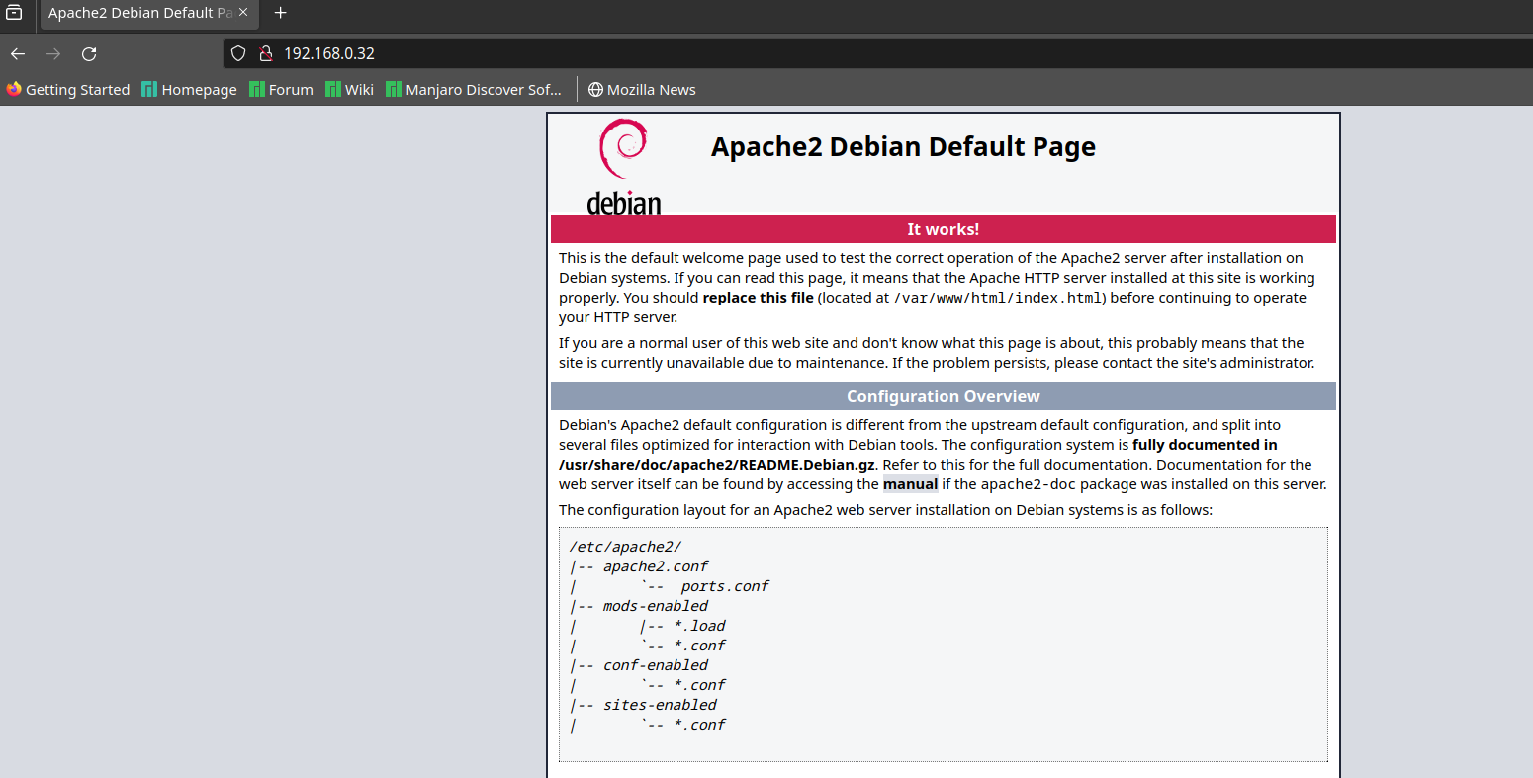
Task: Open Homepage bookmark
Action: tap(190, 89)
